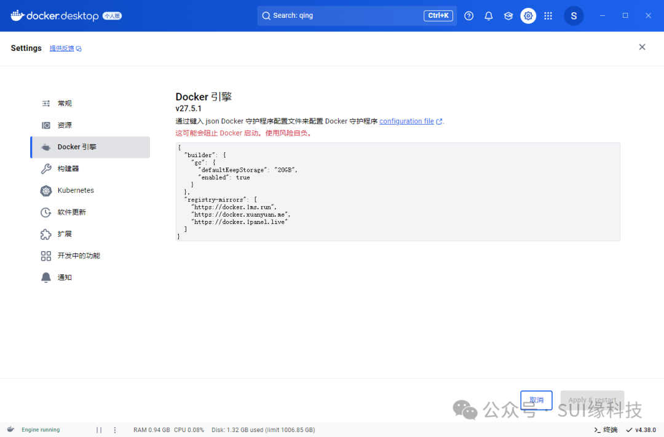This screenshot has height=437, width=664.
Task: Open notifications bell in top bar
Action: pos(488,16)
